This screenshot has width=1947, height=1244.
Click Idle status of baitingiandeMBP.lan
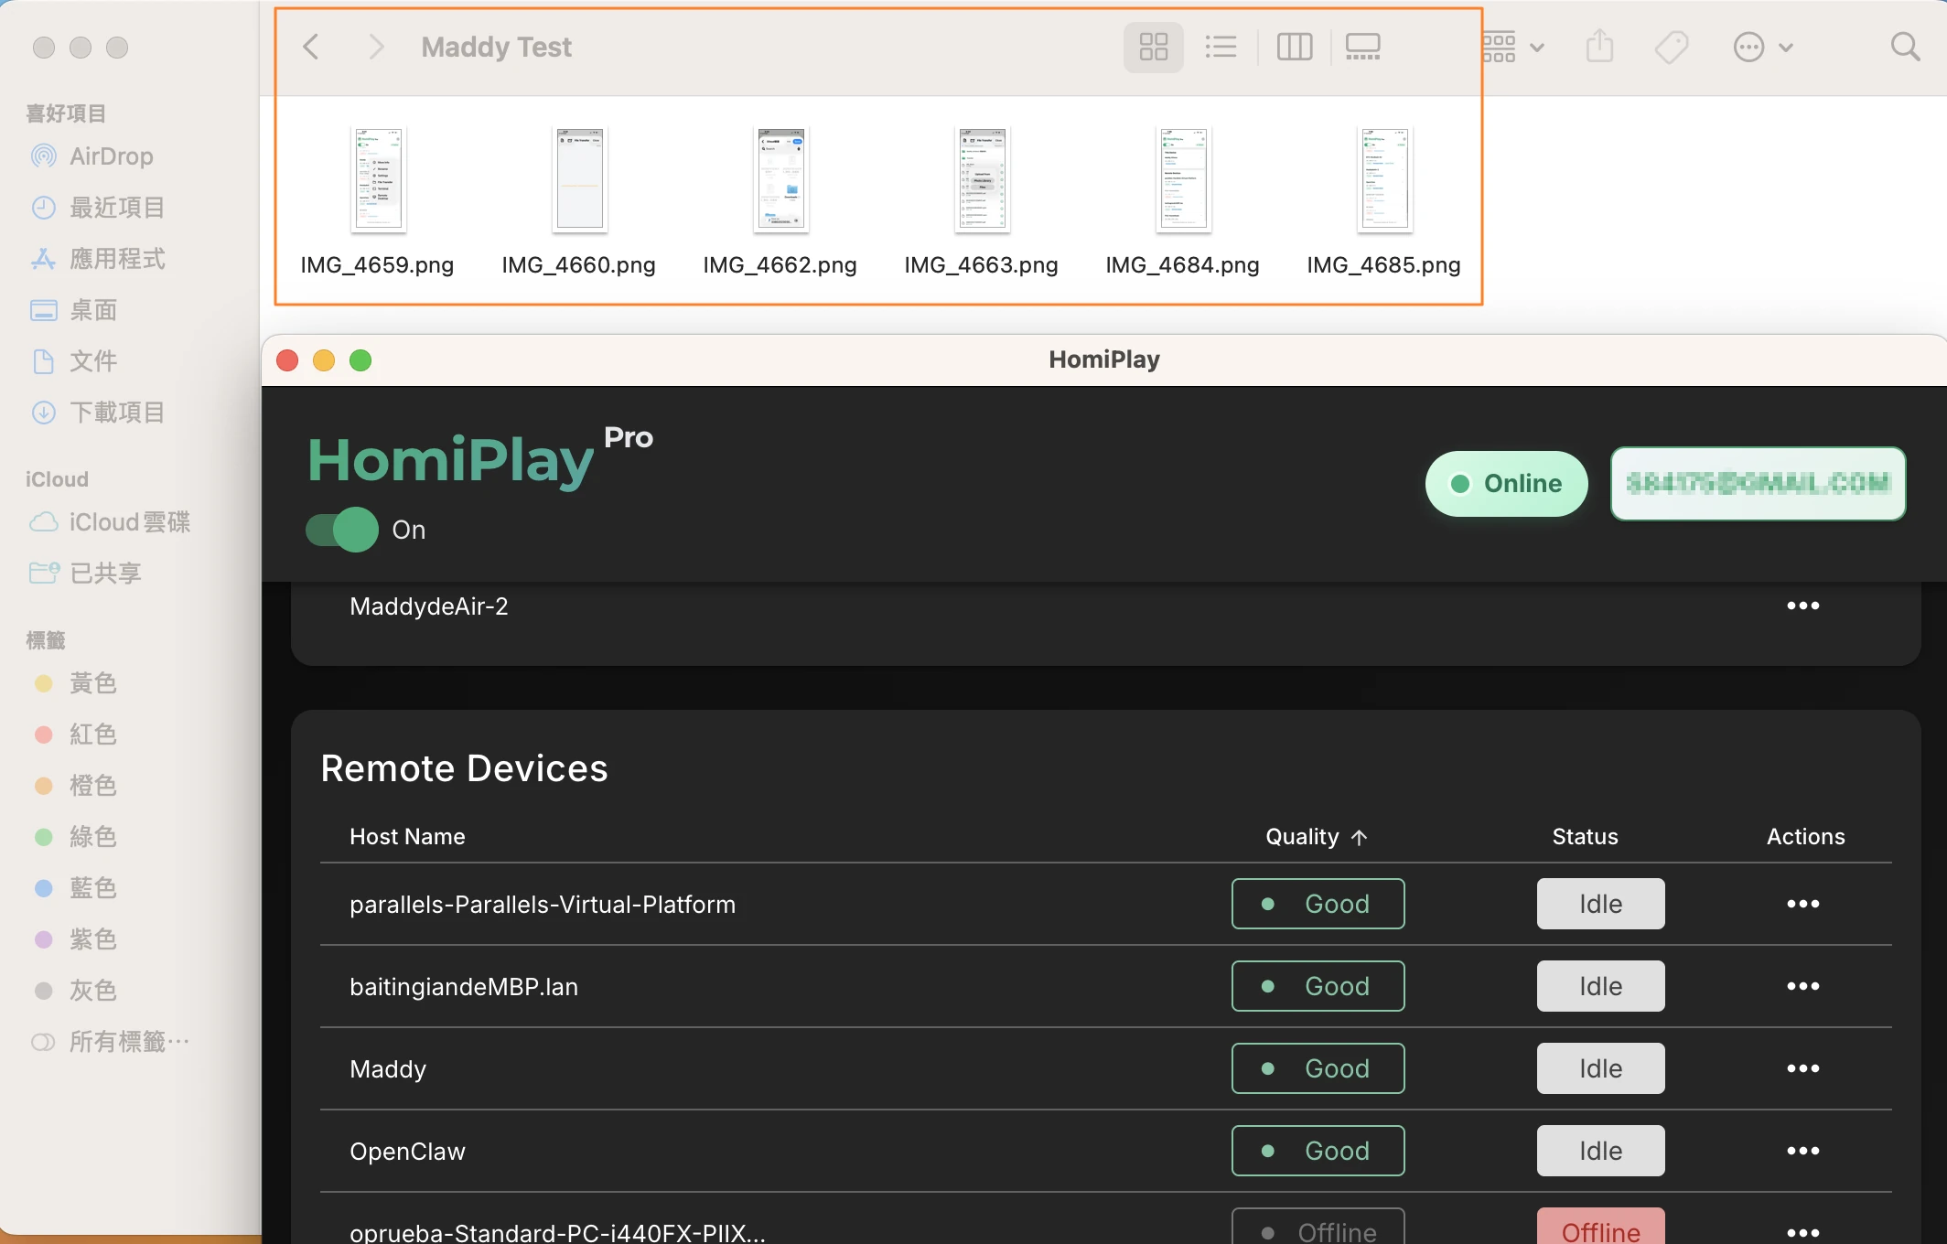[x=1600, y=986]
